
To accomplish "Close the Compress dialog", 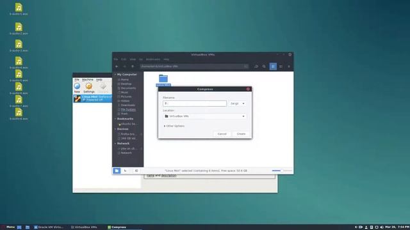I will [248, 89].
